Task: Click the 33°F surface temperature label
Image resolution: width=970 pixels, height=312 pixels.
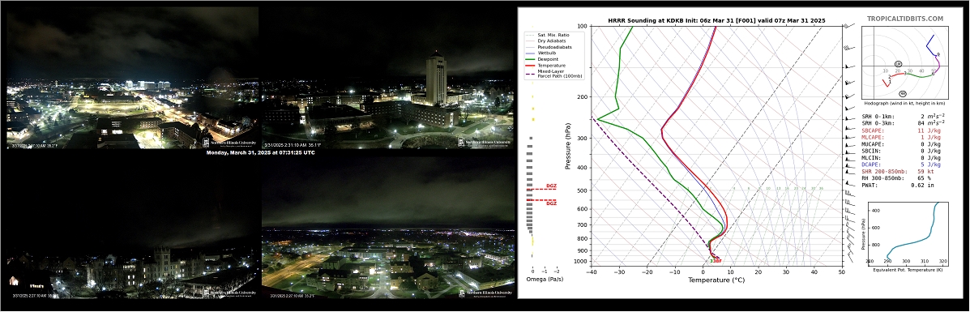Action: [x=716, y=261]
